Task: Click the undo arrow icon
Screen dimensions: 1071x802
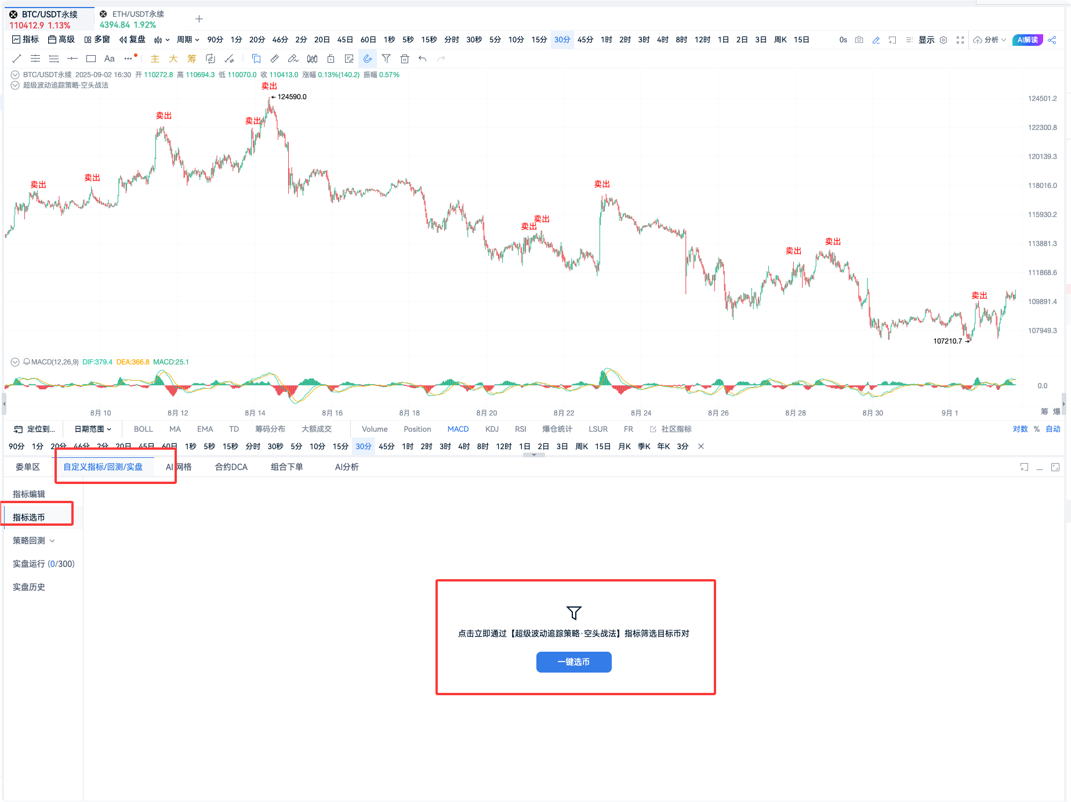Action: tap(423, 59)
